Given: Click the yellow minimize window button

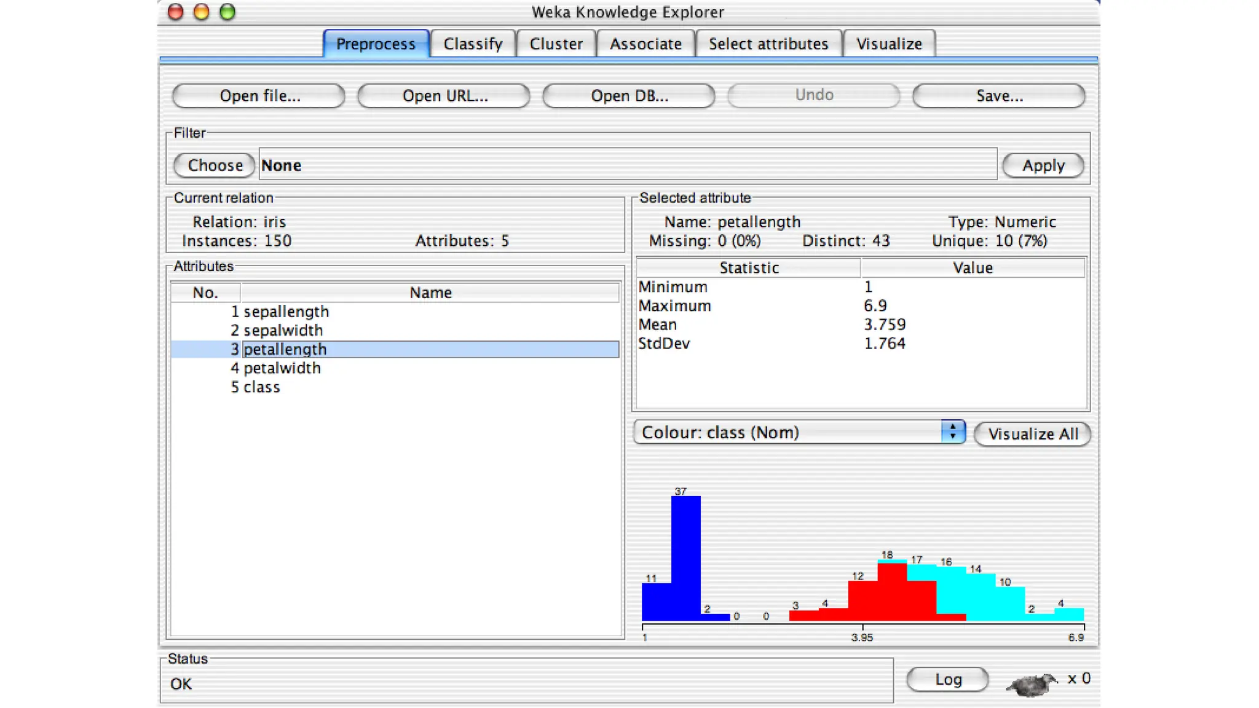Looking at the screenshot, I should (x=202, y=12).
